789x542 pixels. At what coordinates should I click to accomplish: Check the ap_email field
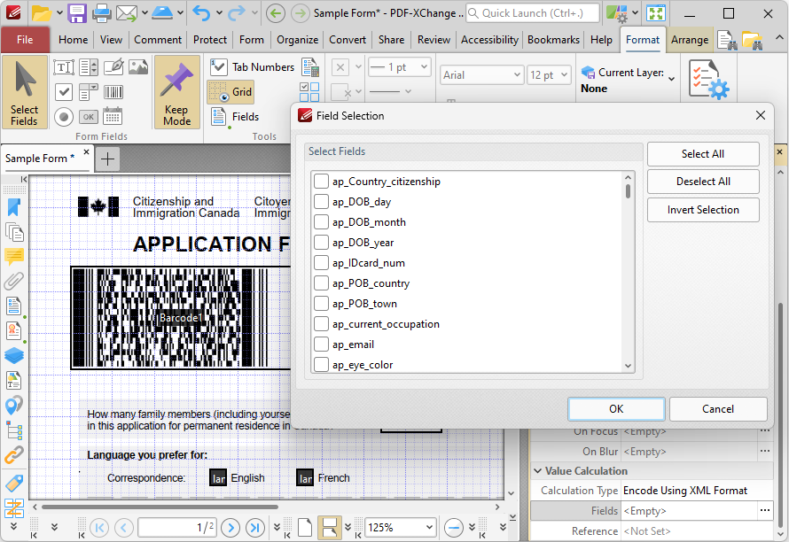click(321, 344)
